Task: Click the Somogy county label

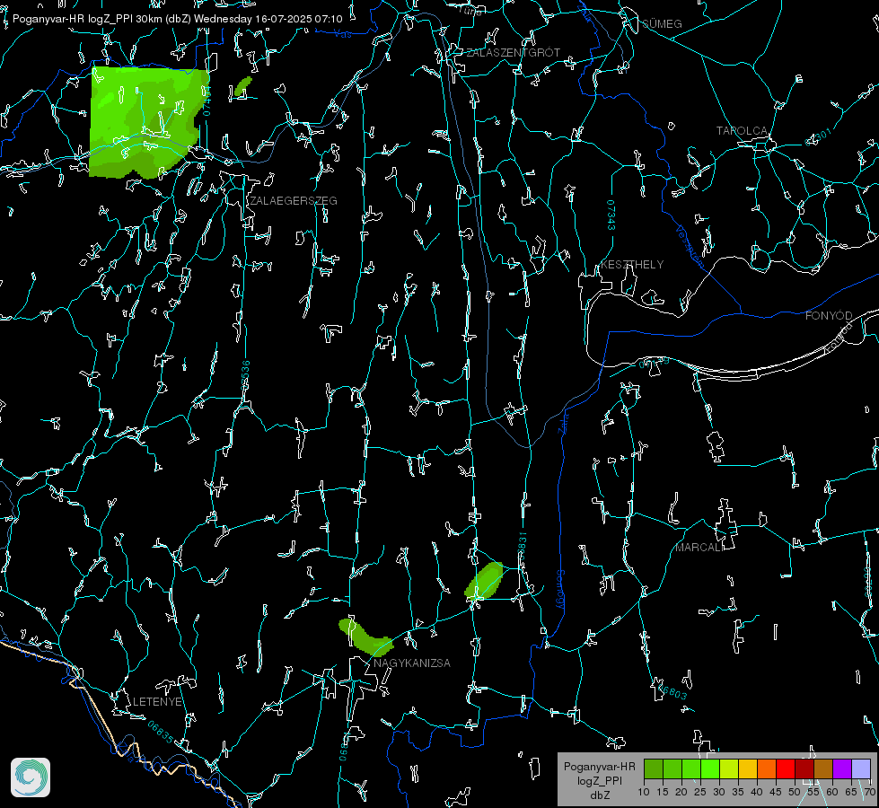Action: tap(560, 590)
